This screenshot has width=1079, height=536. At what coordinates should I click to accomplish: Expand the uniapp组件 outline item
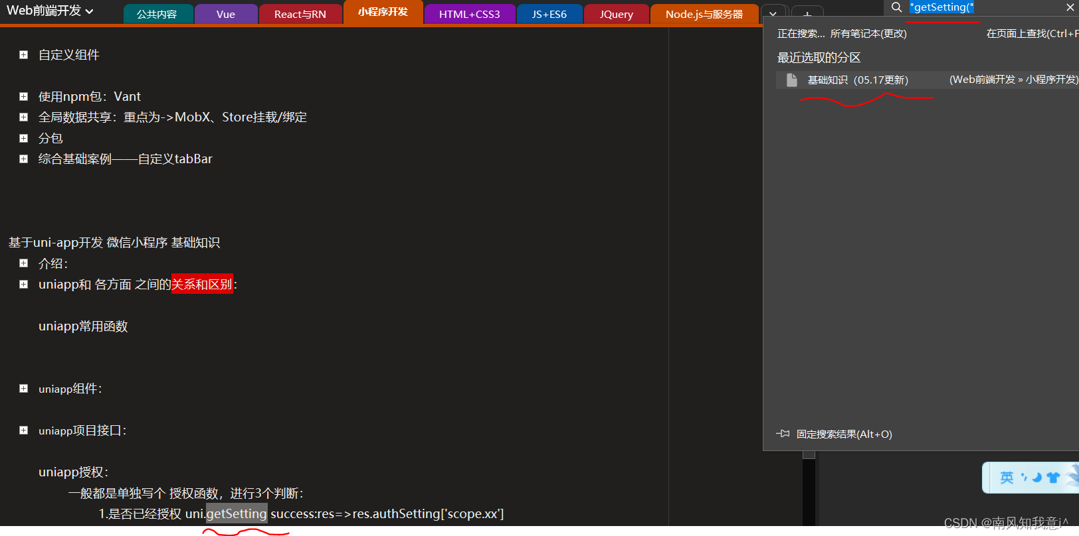[24, 389]
